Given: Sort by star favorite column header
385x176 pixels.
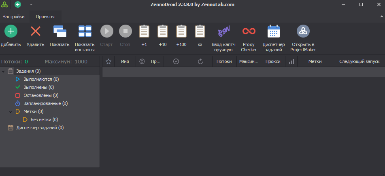Looking at the screenshot, I should point(108,61).
